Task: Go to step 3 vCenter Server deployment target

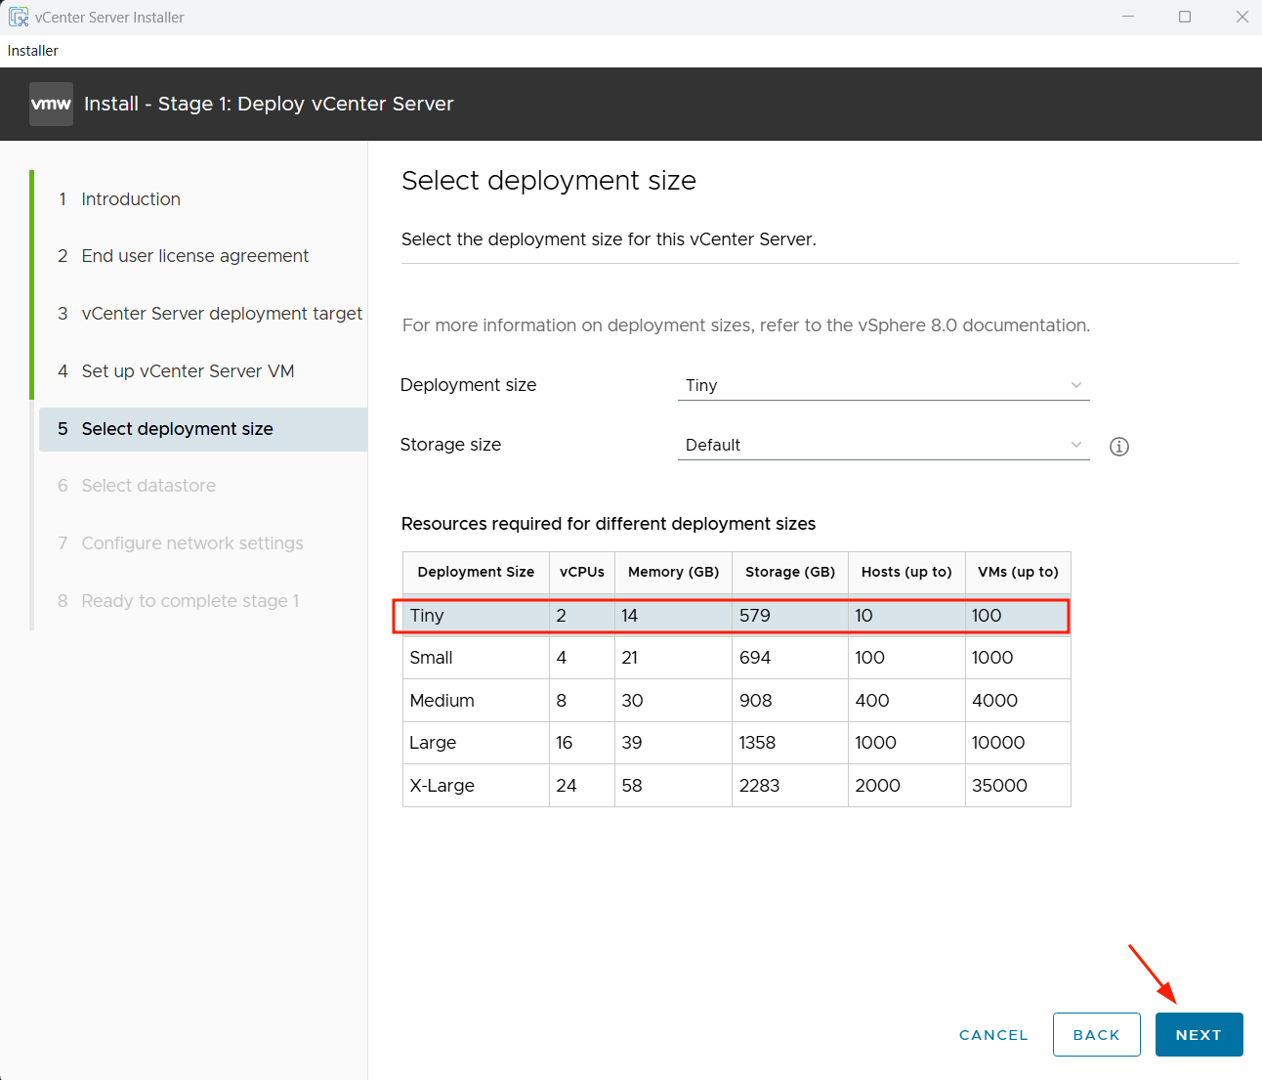Action: (x=210, y=314)
